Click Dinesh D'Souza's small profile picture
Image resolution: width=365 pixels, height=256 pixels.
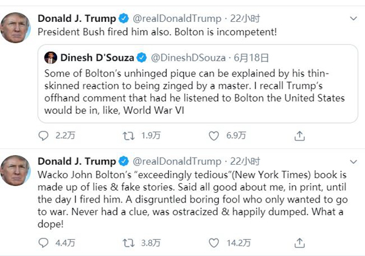(x=51, y=58)
